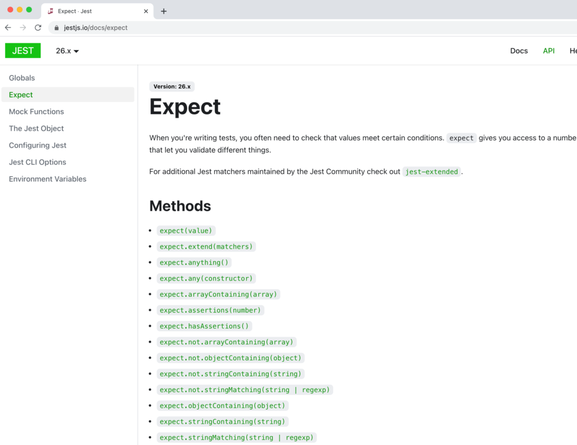
Task: Reload the page with refresh icon
Action: [x=38, y=28]
